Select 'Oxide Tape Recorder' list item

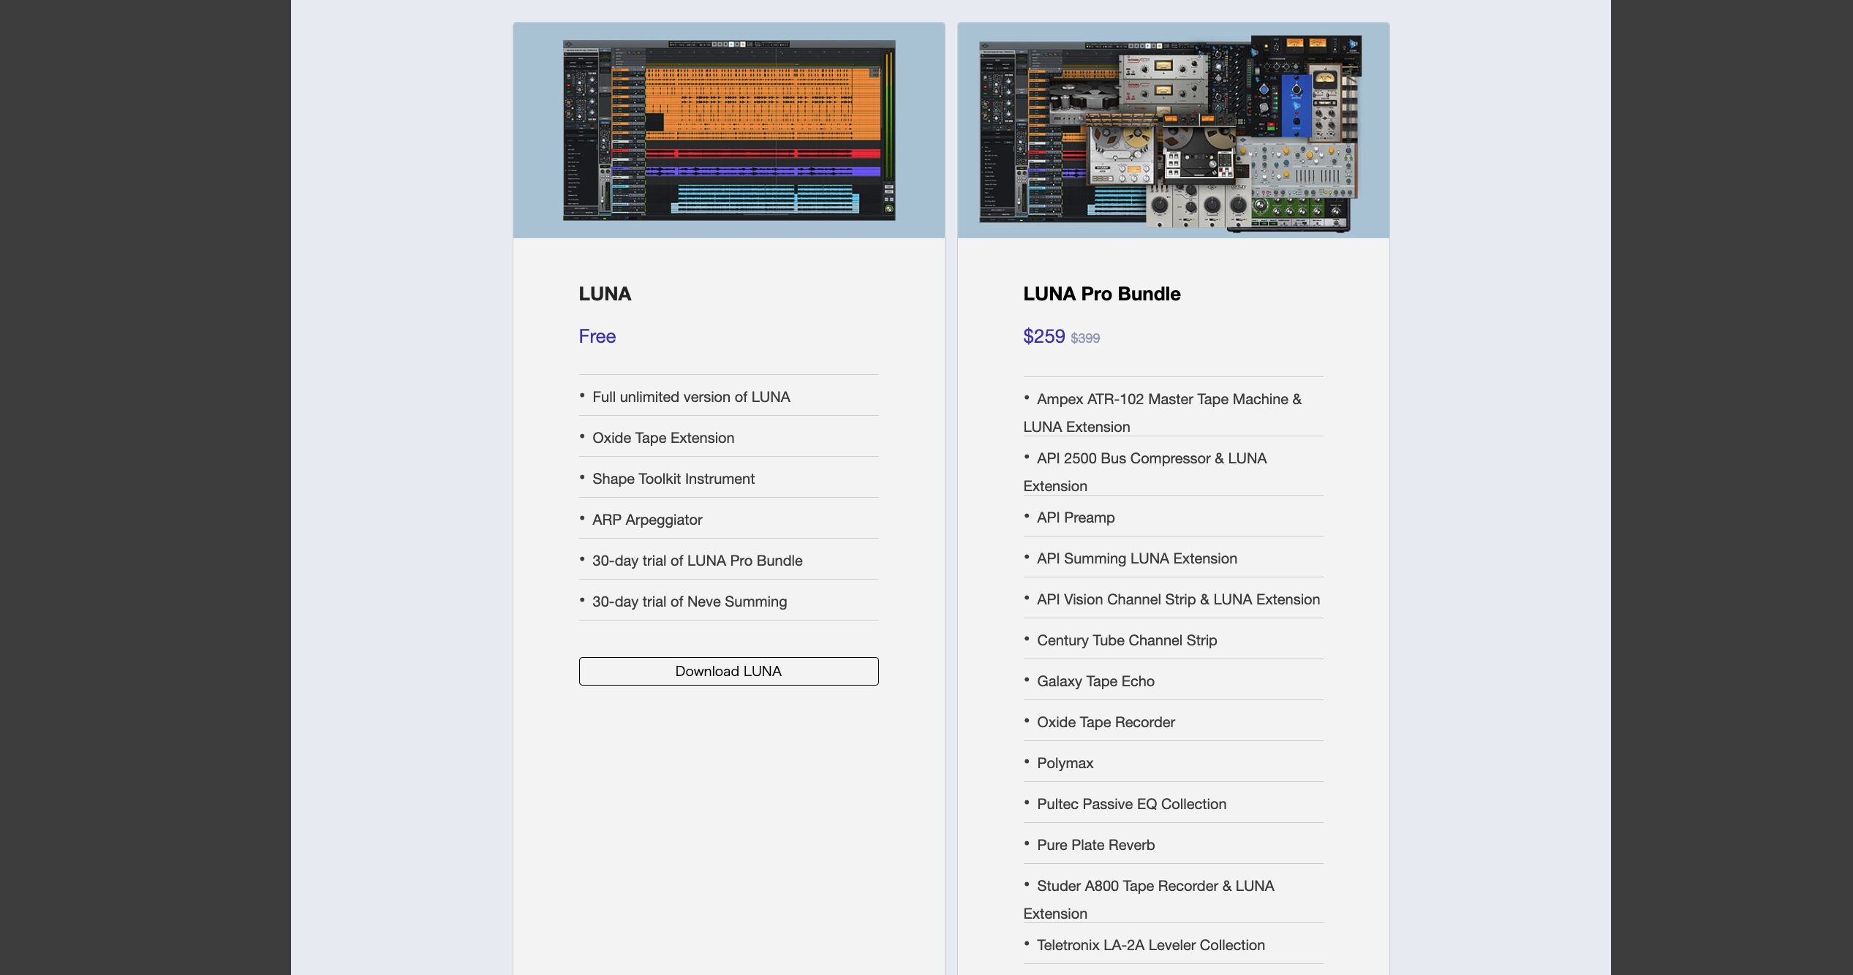(1173, 722)
